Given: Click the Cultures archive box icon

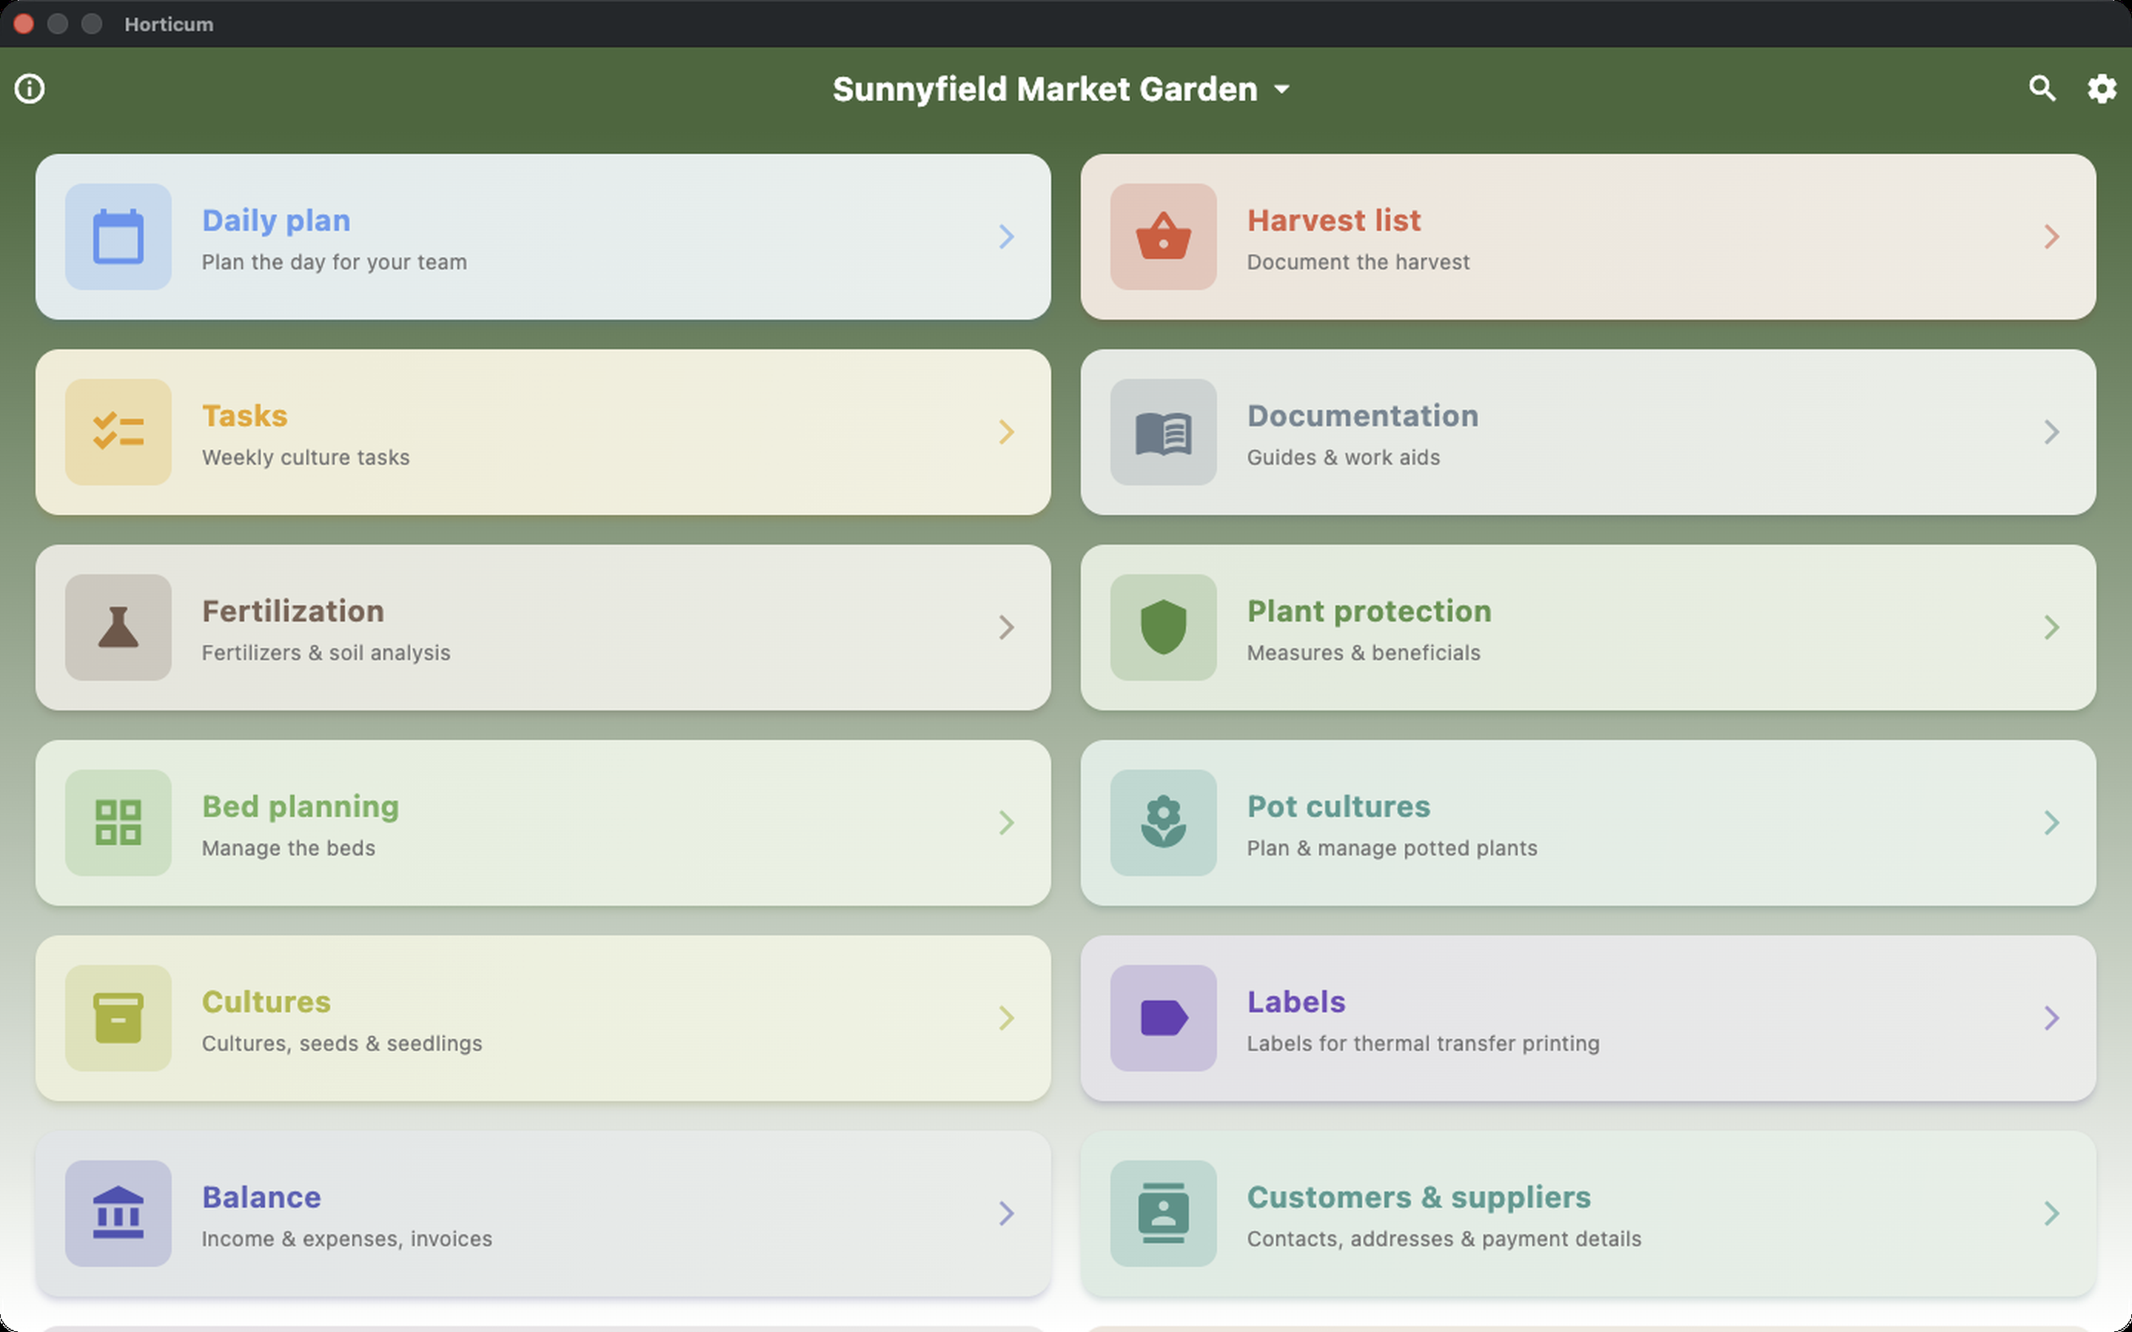Looking at the screenshot, I should pyautogui.click(x=118, y=1018).
